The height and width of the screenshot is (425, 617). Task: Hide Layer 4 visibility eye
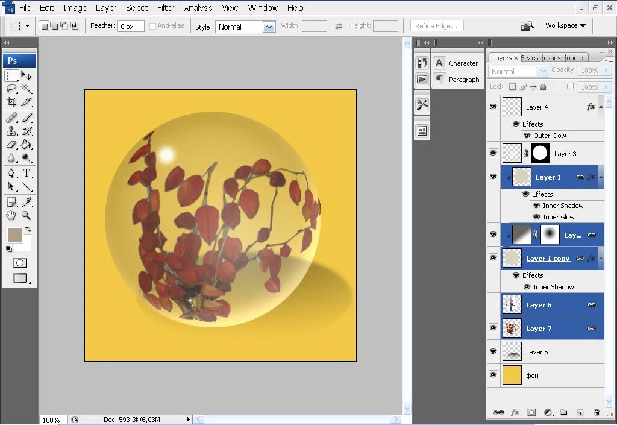point(493,107)
